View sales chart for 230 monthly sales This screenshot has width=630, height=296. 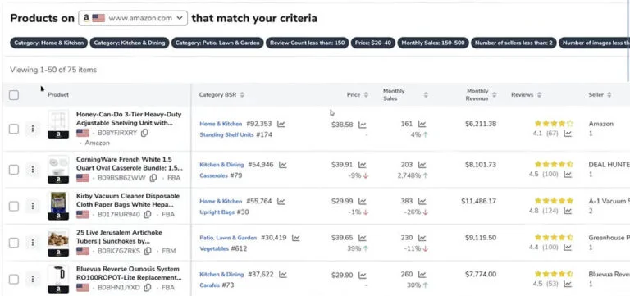coord(422,238)
